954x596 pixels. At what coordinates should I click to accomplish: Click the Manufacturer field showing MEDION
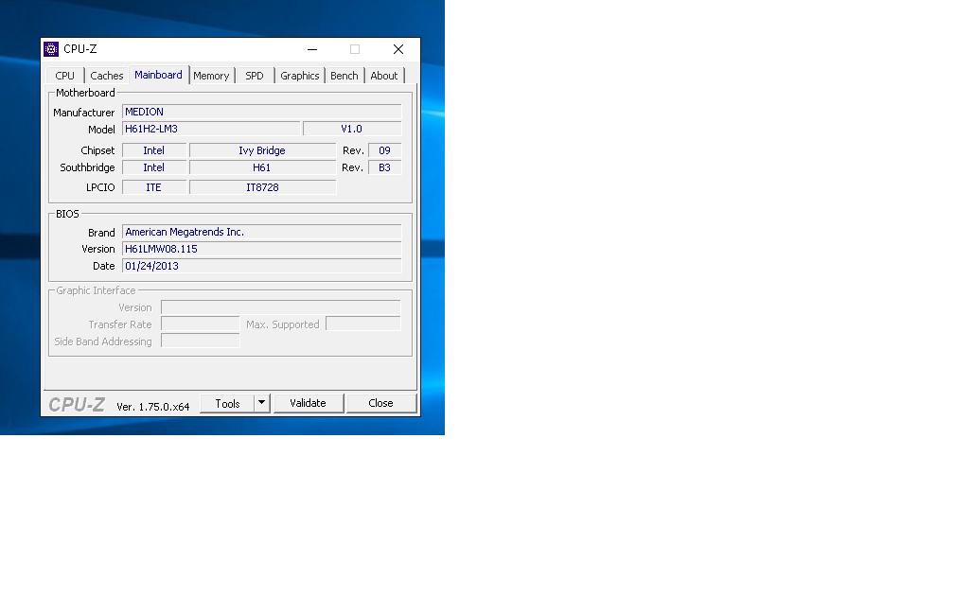pyautogui.click(x=261, y=112)
